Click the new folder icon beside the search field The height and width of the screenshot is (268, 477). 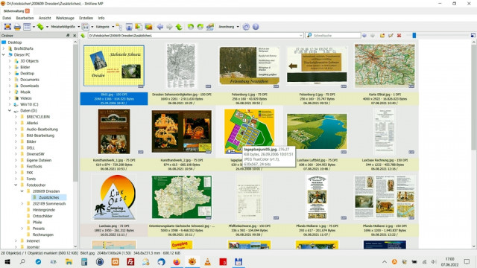[x=382, y=36]
